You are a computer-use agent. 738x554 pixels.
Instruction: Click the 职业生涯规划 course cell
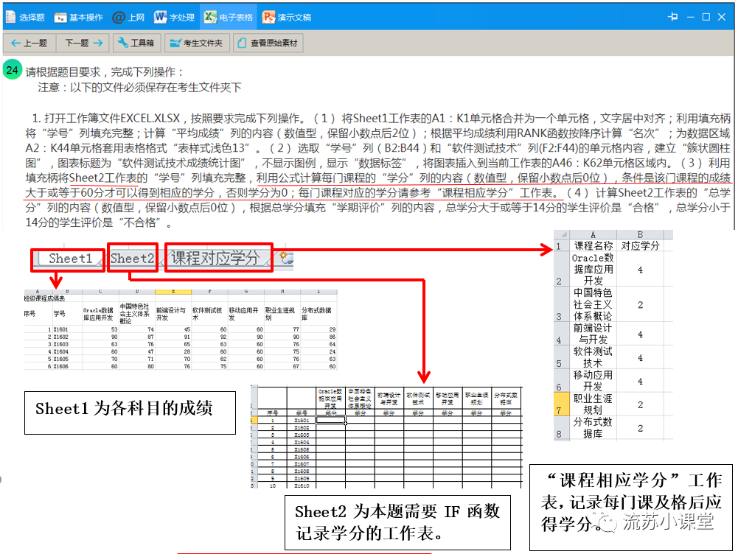(x=593, y=404)
